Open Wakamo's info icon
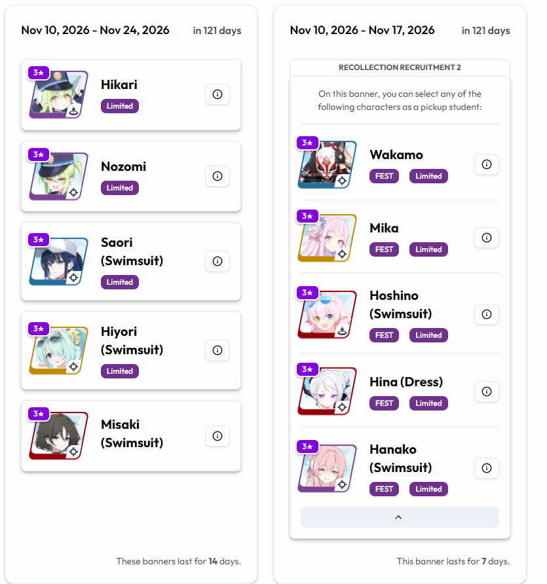 point(486,164)
